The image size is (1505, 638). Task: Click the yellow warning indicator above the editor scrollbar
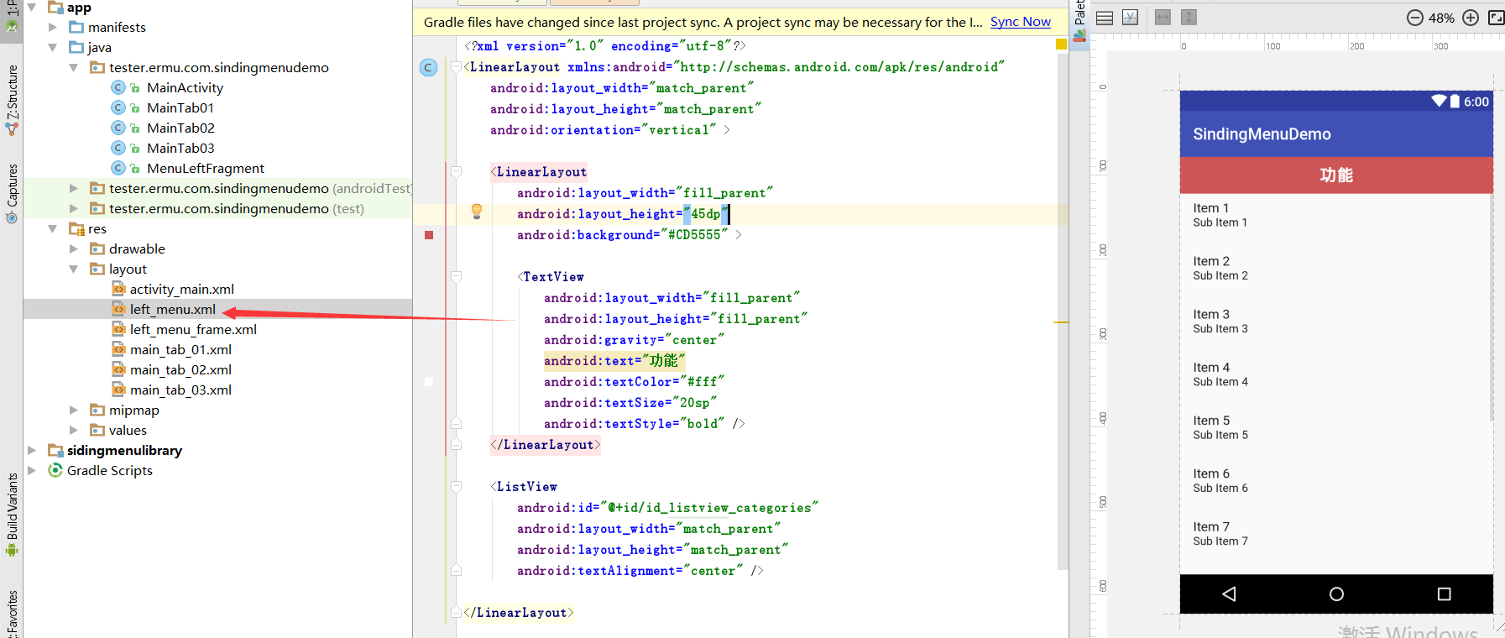[x=1061, y=44]
